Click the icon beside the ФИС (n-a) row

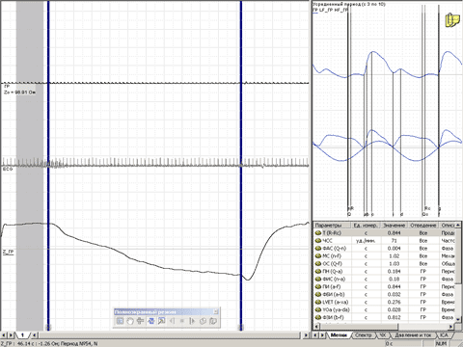pos(318,279)
